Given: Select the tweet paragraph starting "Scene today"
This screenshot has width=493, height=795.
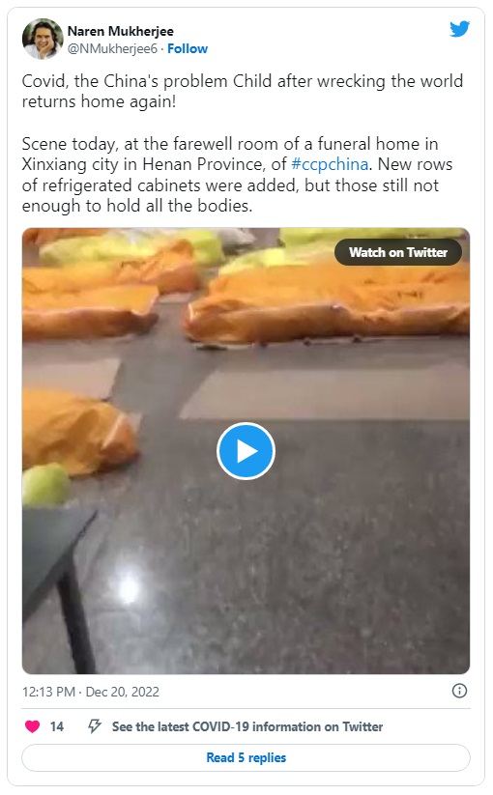Looking at the screenshot, I should (238, 175).
